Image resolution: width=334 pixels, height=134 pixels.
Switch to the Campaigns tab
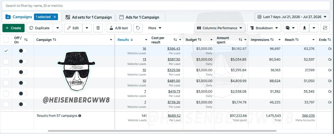(x=22, y=17)
